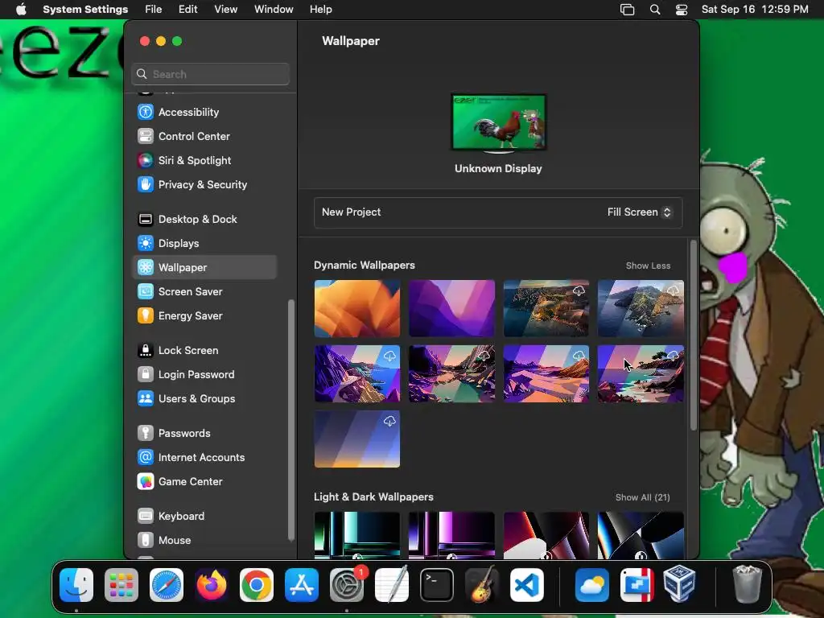
Task: Select Screen Saver icon
Action: pos(146,291)
